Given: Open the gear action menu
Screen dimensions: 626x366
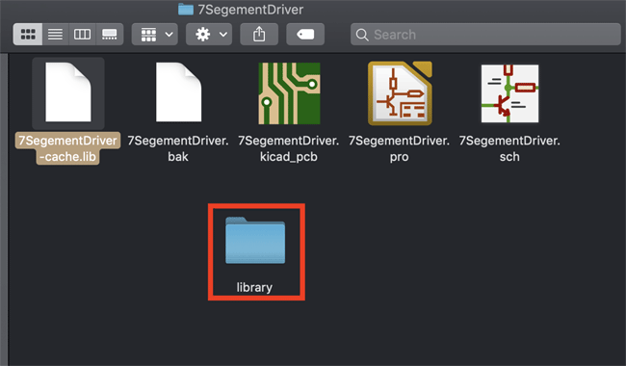Looking at the screenshot, I should [209, 35].
